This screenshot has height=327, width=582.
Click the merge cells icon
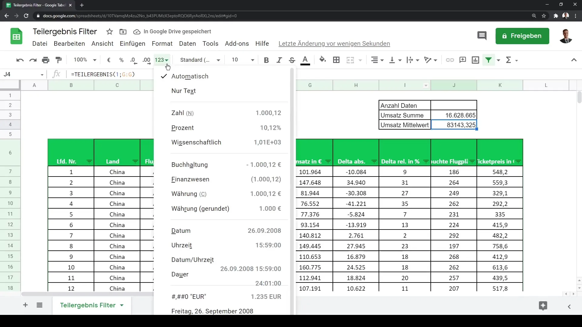tap(350, 60)
